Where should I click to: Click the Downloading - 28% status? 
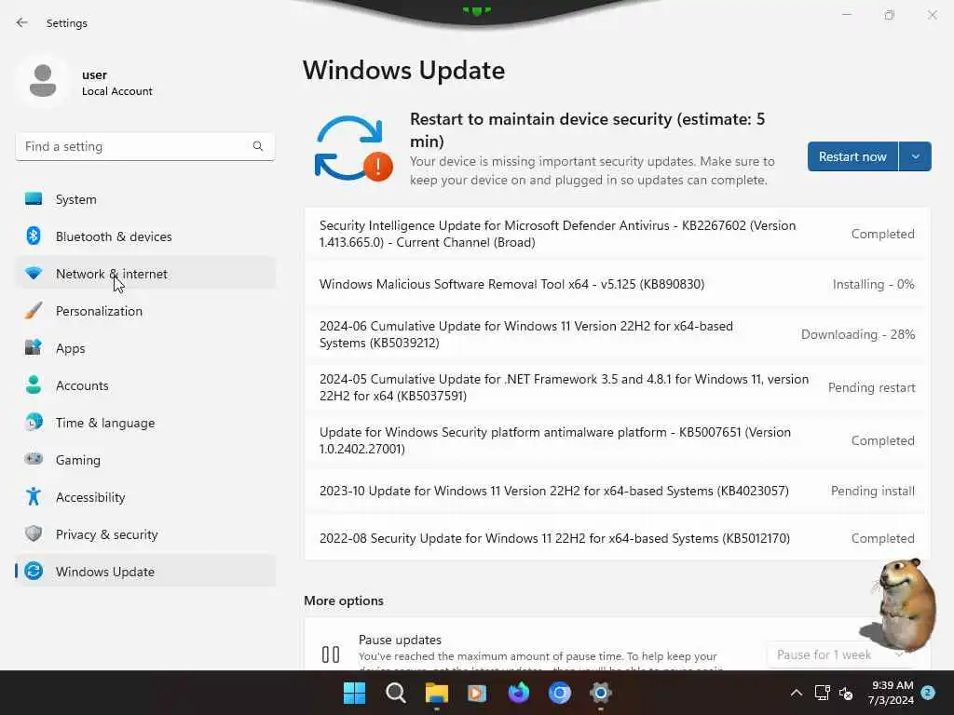[858, 334]
